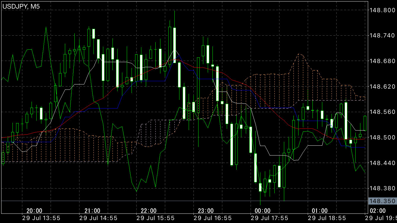Click the 21:00 time axis label
Screen dimensions: 397x223
click(93, 211)
